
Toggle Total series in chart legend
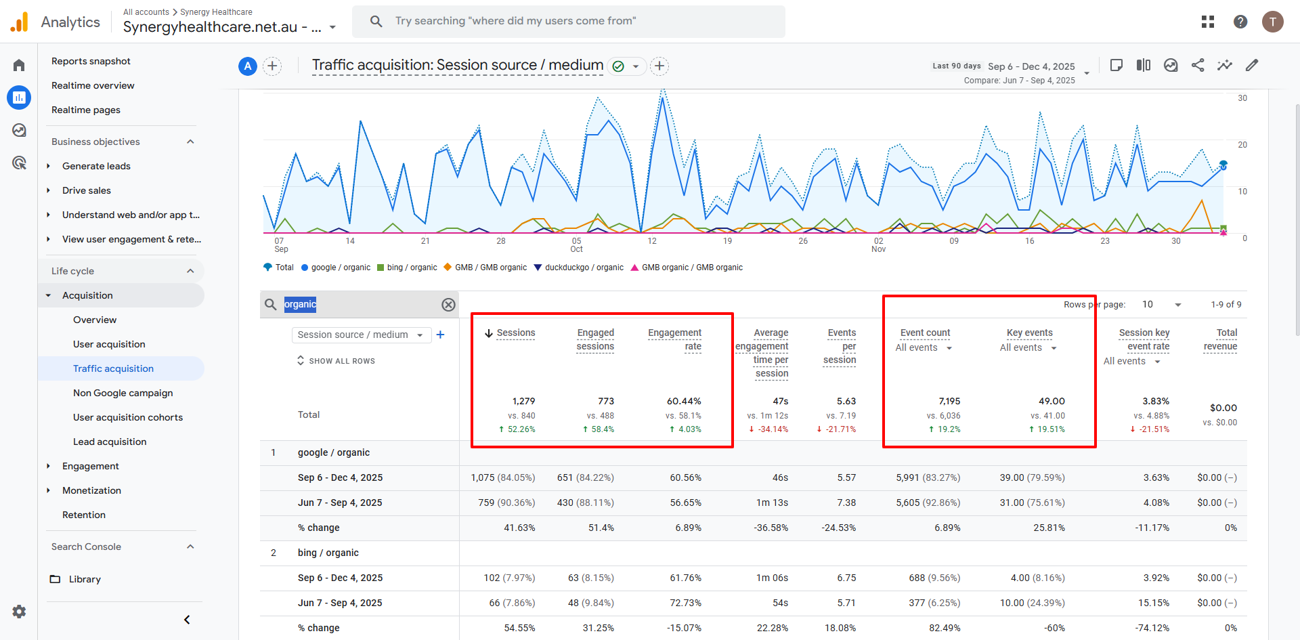(278, 268)
